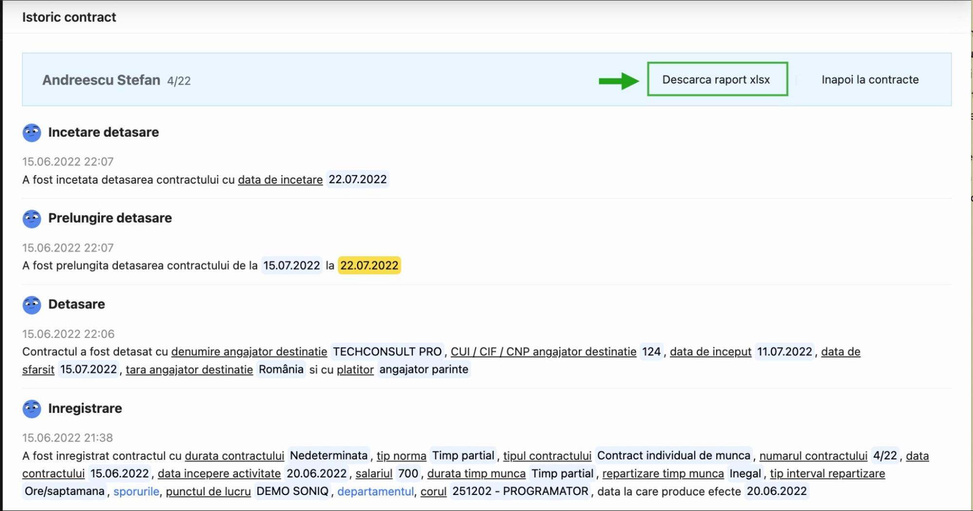Screen dimensions: 973x511
Task: Click timestamp 15.06.2022 21:38
Action: (68, 438)
